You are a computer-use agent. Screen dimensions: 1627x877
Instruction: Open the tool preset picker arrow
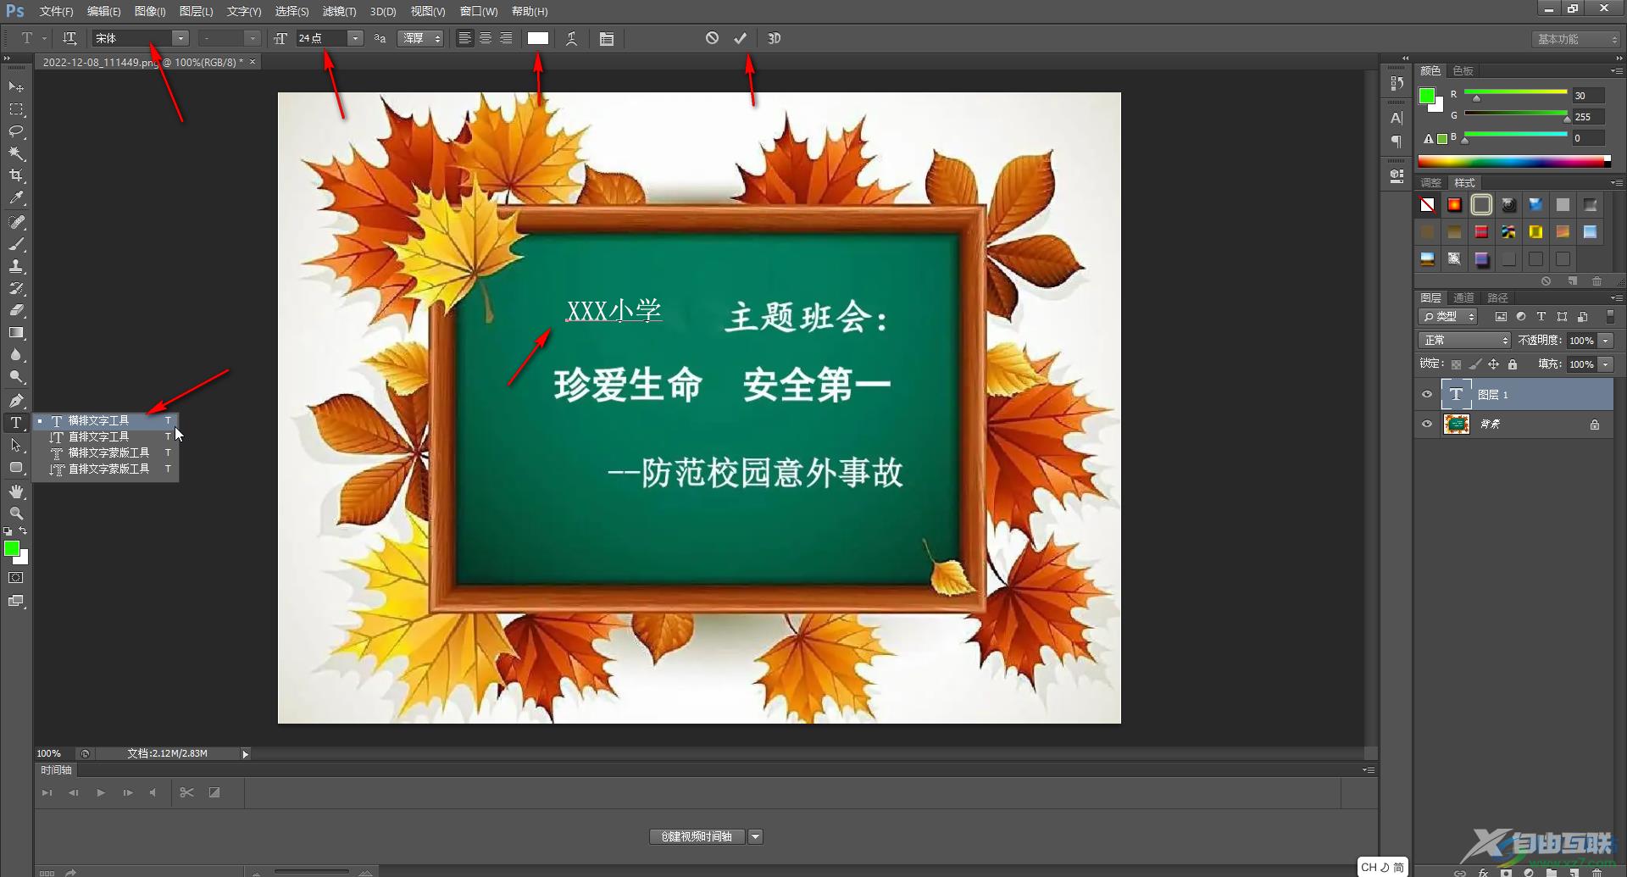(44, 38)
